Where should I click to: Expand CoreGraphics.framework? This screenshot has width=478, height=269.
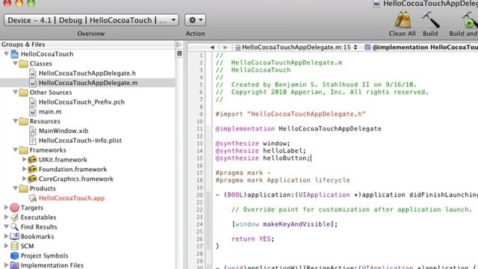click(x=25, y=179)
